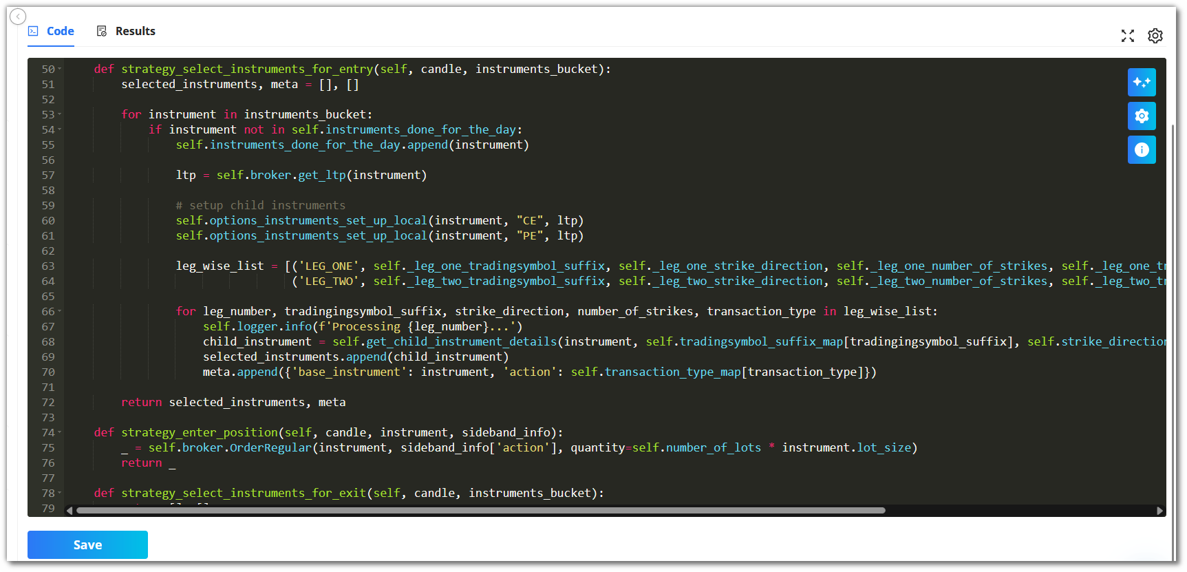Open the settings gear icon top right
1187x572 pixels.
[x=1155, y=36]
